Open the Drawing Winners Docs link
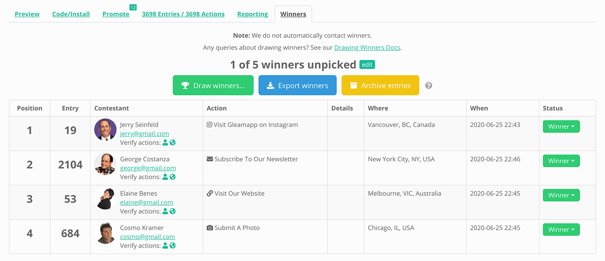The width and height of the screenshot is (605, 261). pyautogui.click(x=367, y=47)
